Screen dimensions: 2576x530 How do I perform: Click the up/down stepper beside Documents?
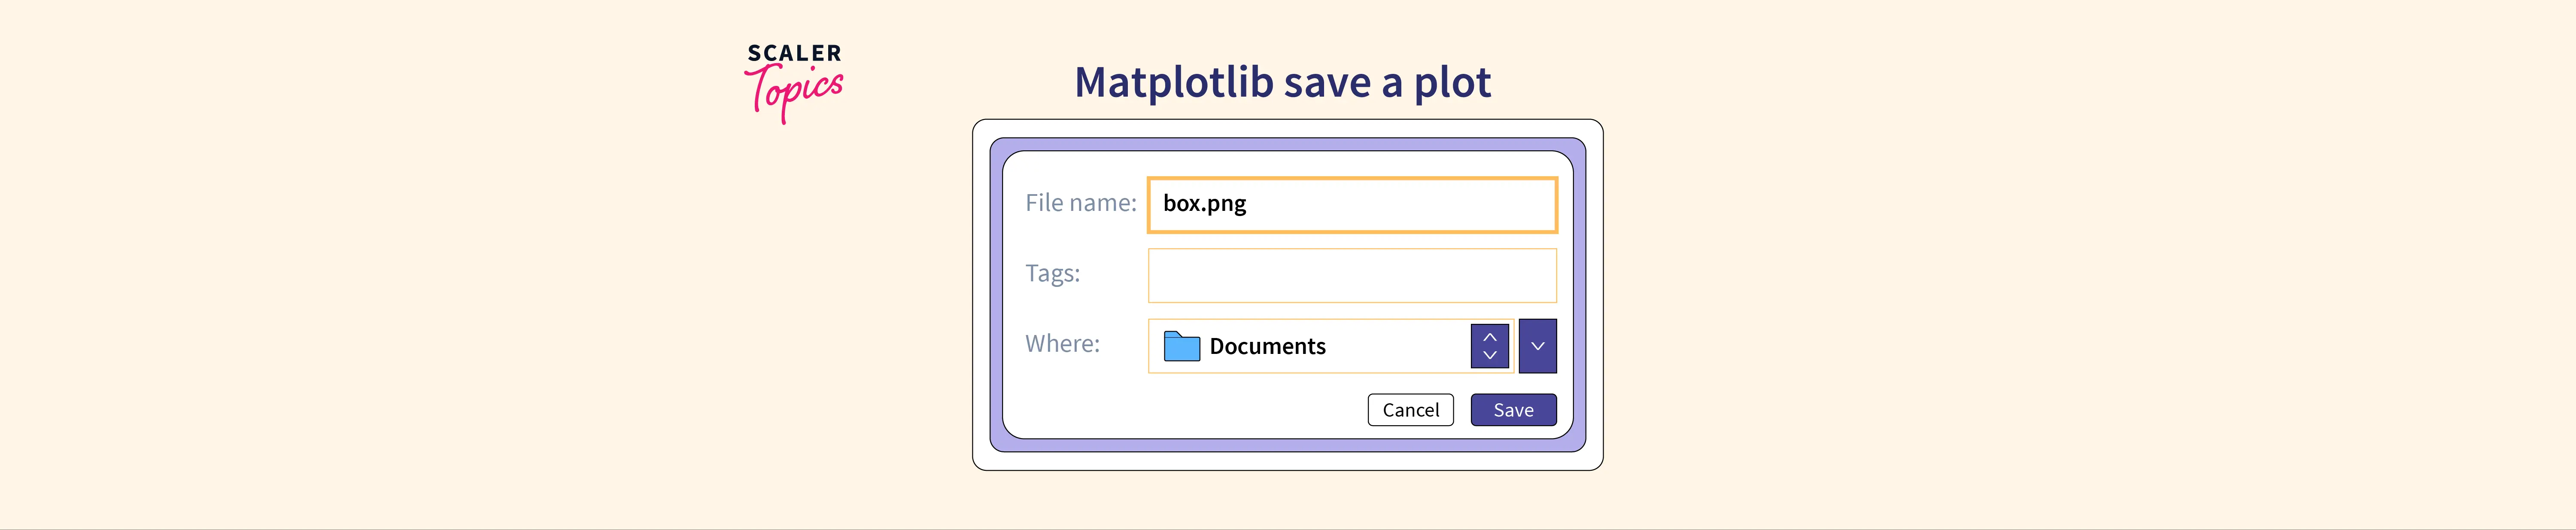(1489, 346)
